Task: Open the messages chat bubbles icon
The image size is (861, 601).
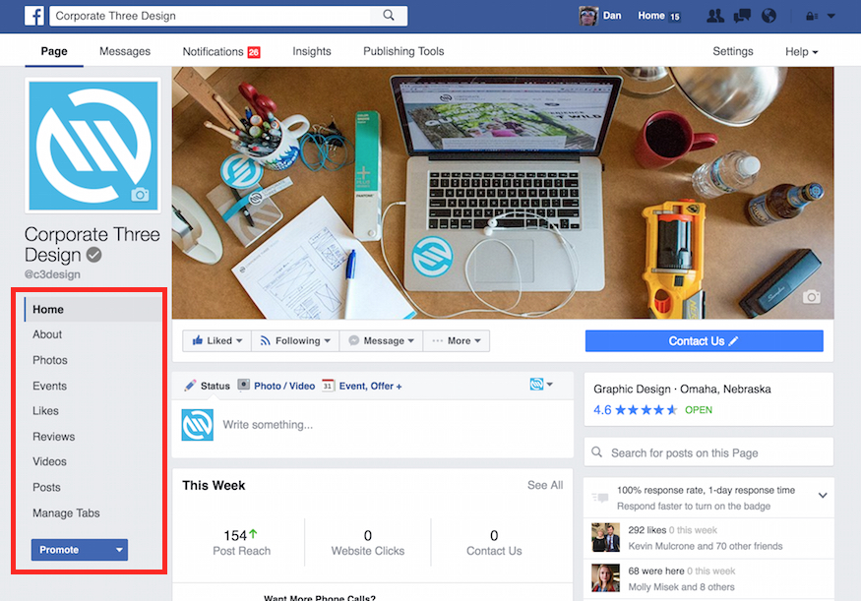Action: (742, 16)
